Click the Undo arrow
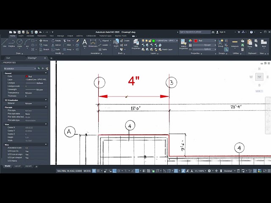271x203 pixels. (41, 32)
